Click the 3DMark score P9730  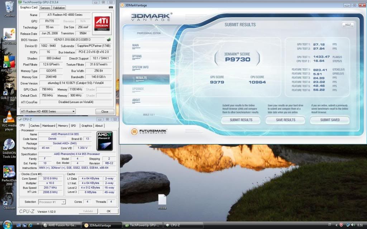(x=238, y=59)
